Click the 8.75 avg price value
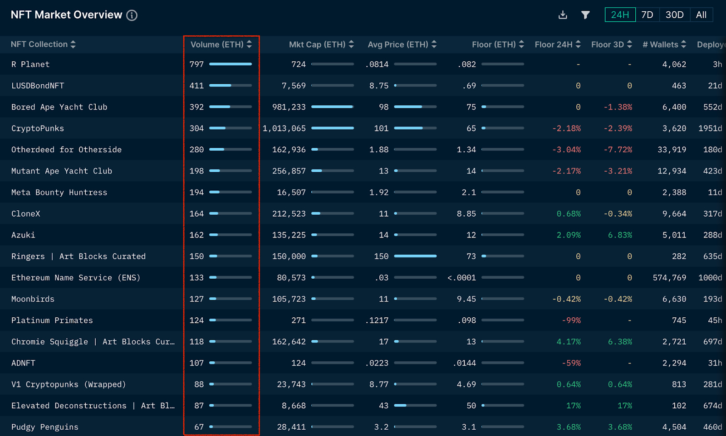This screenshot has height=436, width=726. (x=379, y=86)
